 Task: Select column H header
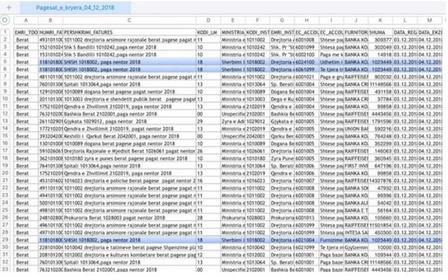[306, 21]
